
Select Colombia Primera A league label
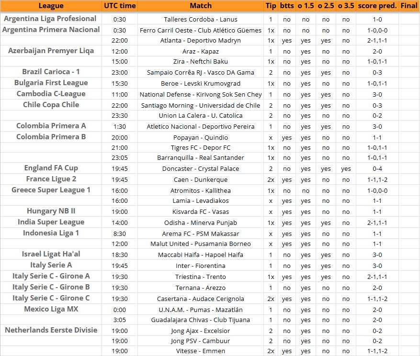(x=51, y=126)
